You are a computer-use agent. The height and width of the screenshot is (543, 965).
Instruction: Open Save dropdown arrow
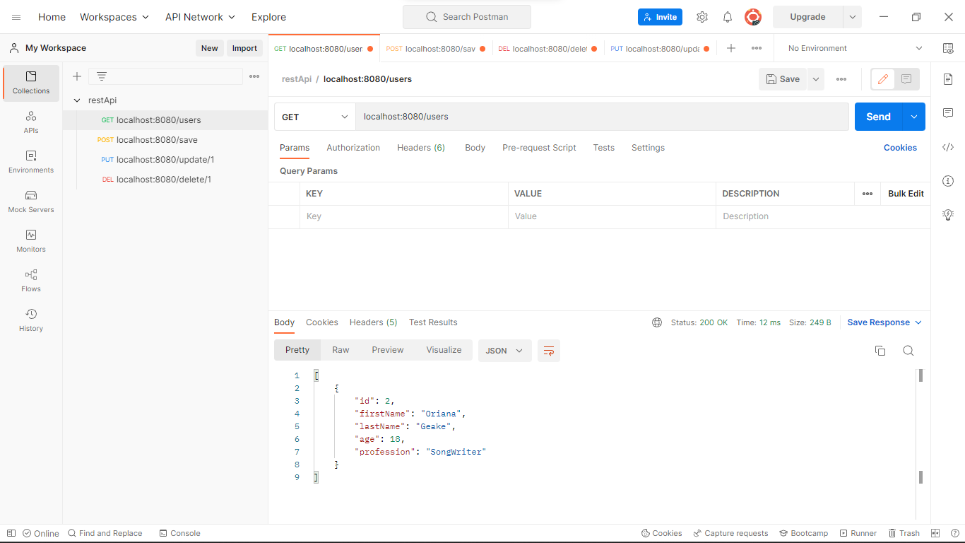(816, 79)
